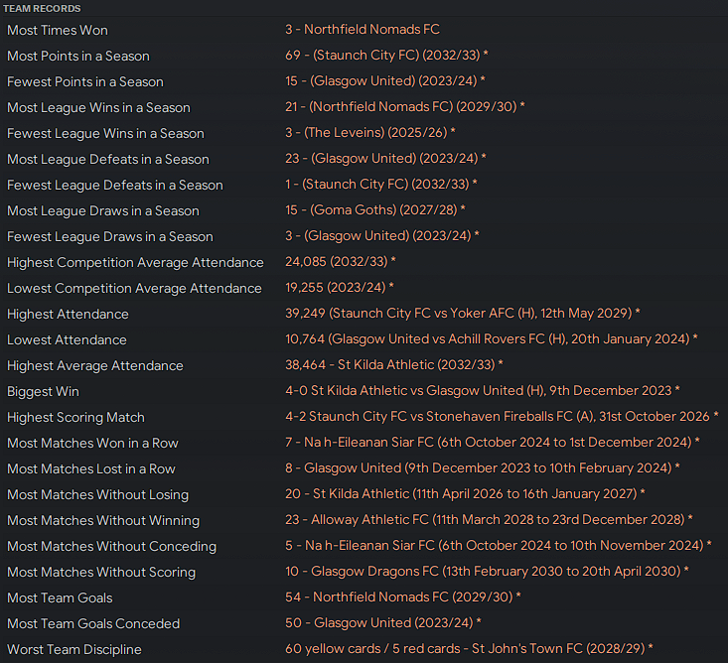Click 'Most League Draws in a Season' label

tap(103, 211)
